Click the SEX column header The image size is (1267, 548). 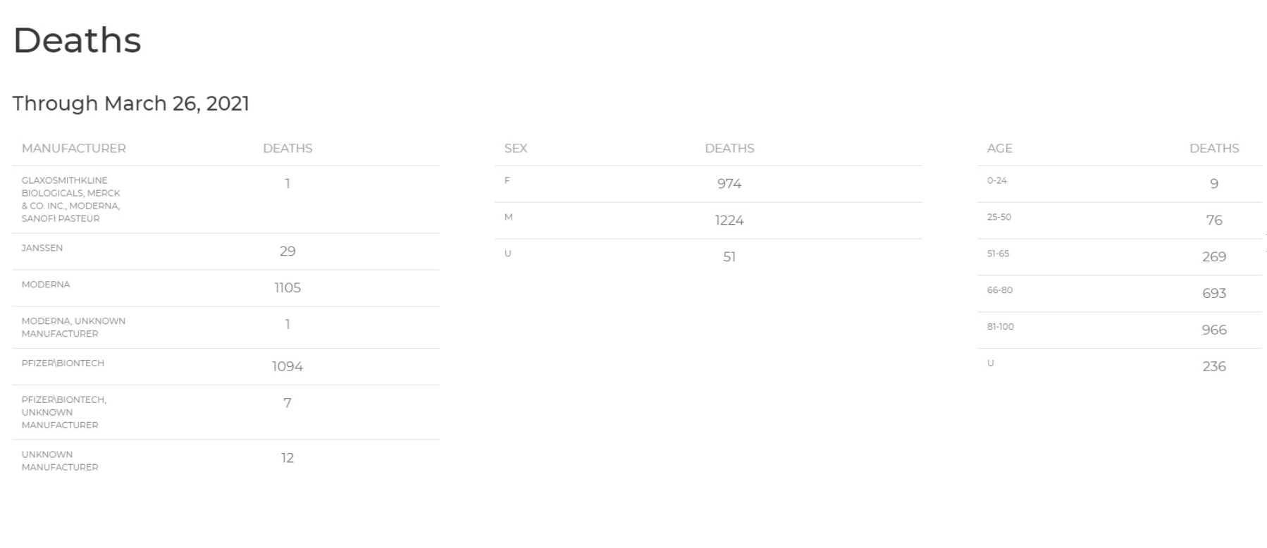(x=516, y=149)
